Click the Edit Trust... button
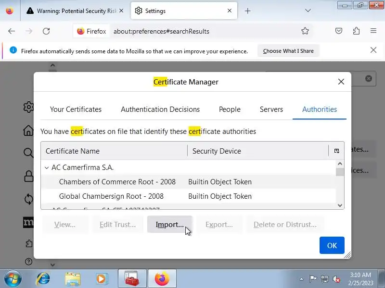The image size is (385, 288). pos(117,224)
